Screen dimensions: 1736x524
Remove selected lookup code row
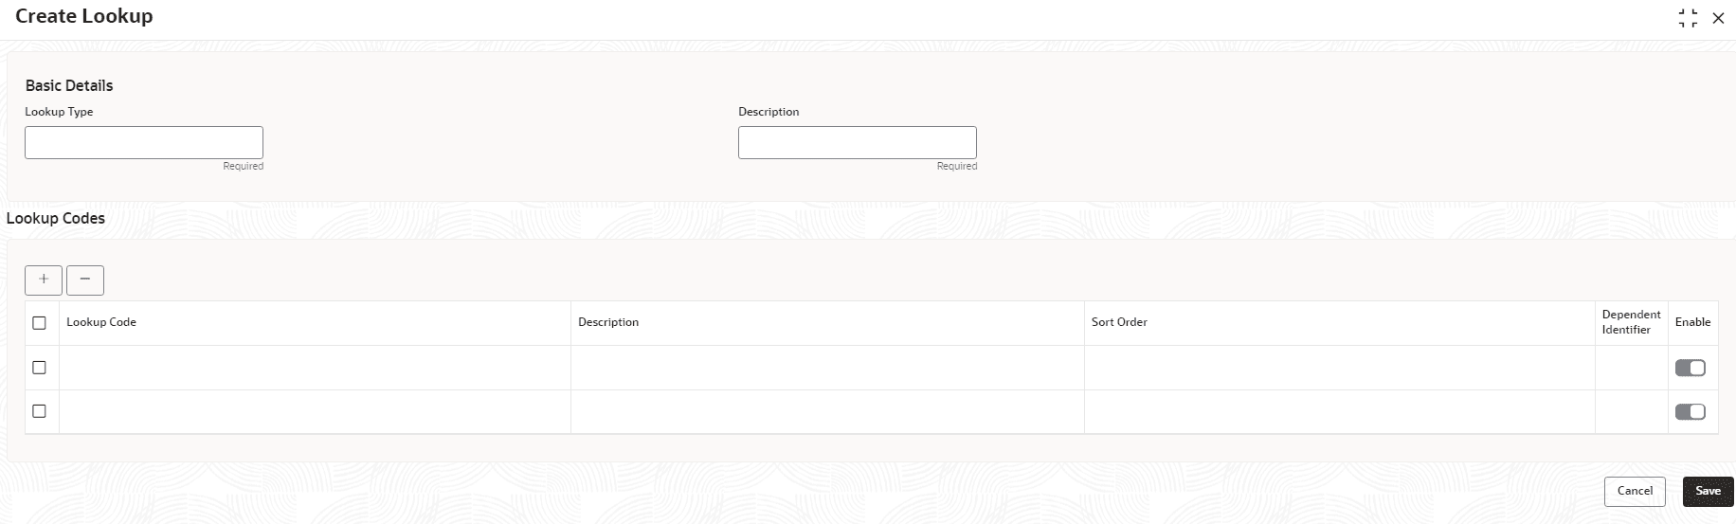pos(85,280)
